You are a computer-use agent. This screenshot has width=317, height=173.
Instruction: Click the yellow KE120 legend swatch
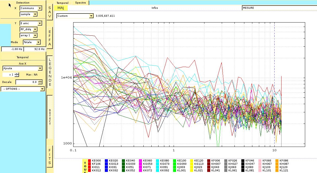pyautogui.click(x=192, y=161)
